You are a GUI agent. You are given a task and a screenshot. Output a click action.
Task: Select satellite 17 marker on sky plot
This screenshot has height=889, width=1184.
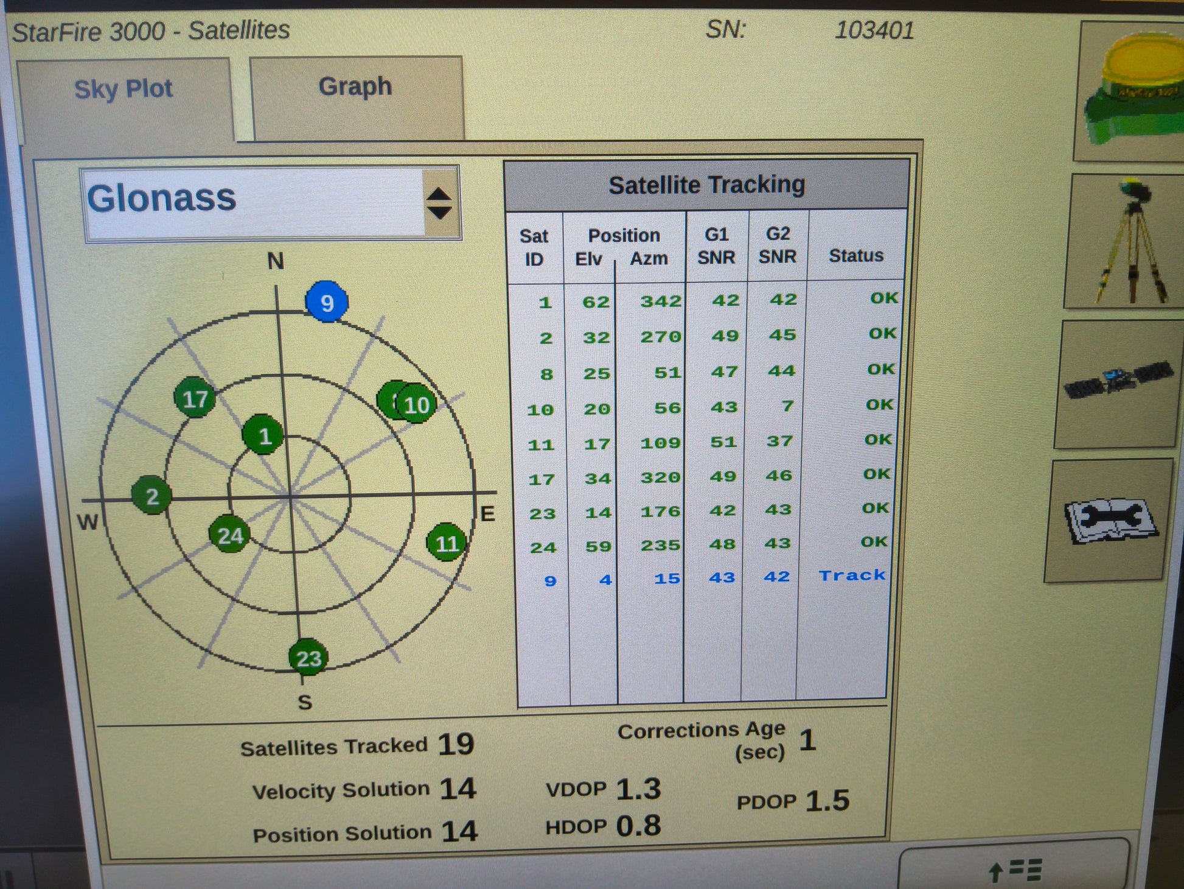tap(195, 399)
